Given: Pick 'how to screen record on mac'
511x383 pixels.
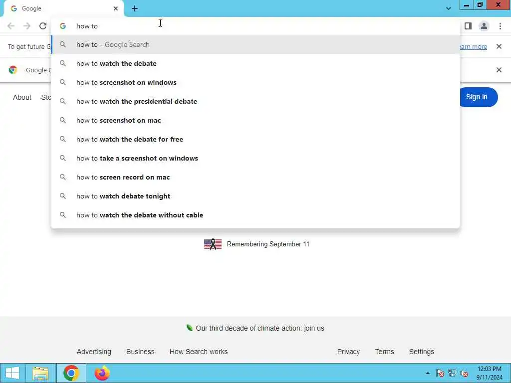Looking at the screenshot, I should [x=255, y=177].
